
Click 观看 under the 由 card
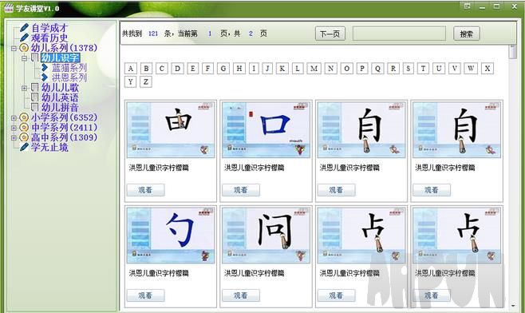coord(145,190)
